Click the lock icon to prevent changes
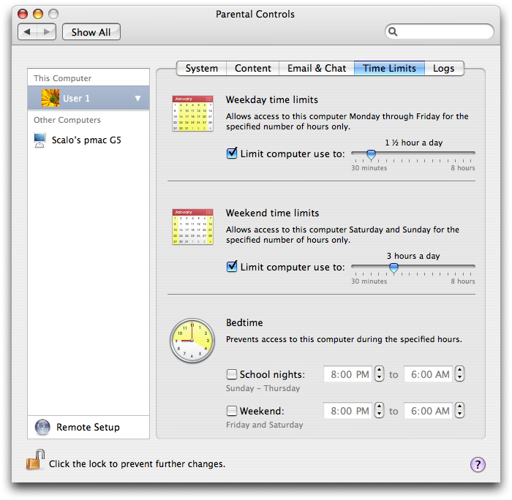 [x=35, y=460]
